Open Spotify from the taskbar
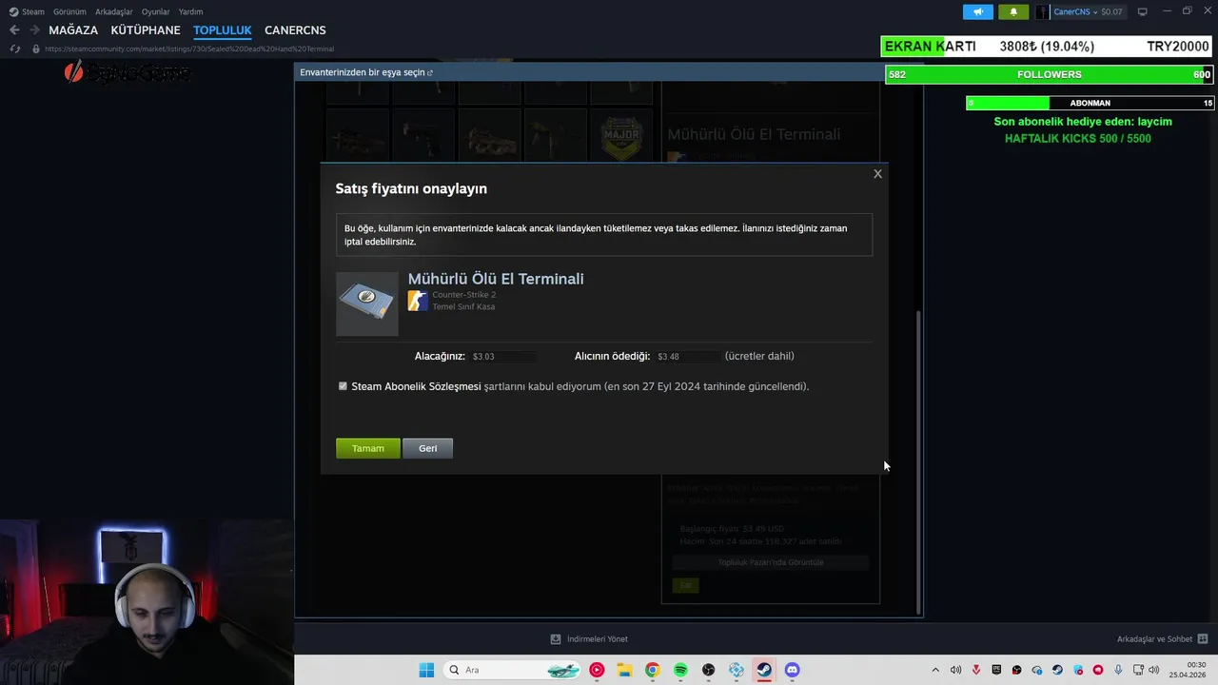This screenshot has height=685, width=1218. pyautogui.click(x=680, y=670)
